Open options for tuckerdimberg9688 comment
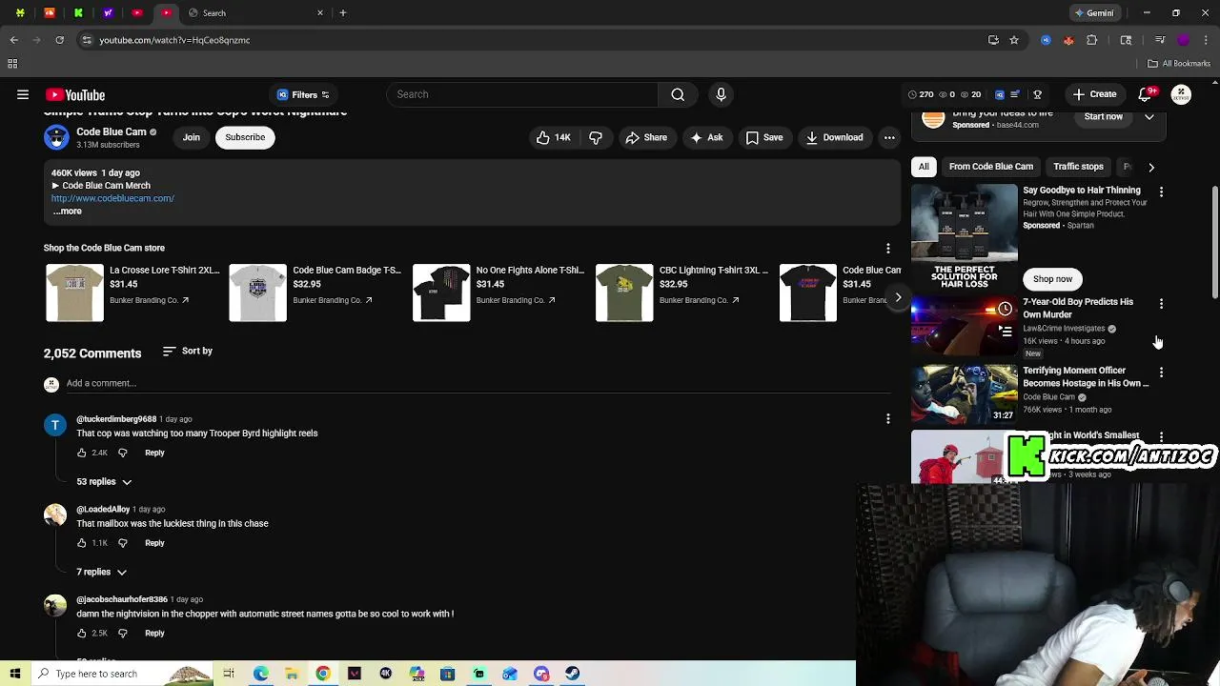This screenshot has width=1220, height=686. [888, 418]
